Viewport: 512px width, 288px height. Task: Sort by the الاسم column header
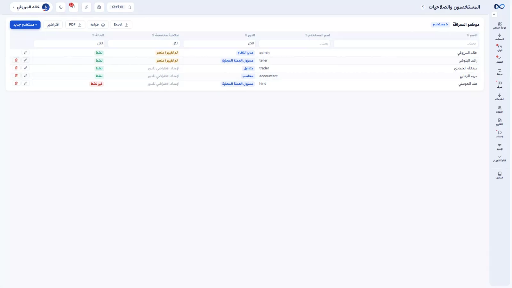pos(472,35)
